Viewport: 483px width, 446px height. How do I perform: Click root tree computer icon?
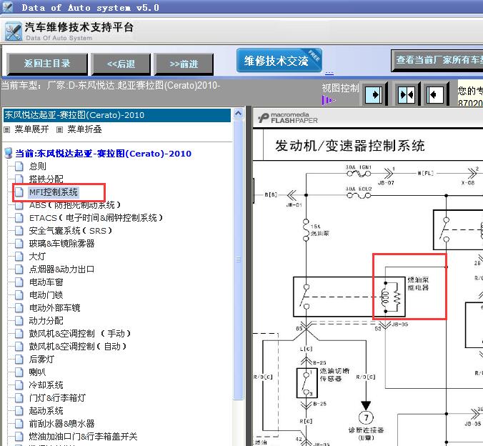(9, 153)
